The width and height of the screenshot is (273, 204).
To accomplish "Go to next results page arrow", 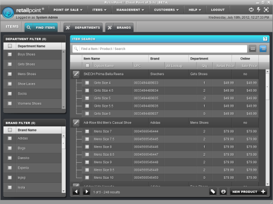I will point(86,192).
